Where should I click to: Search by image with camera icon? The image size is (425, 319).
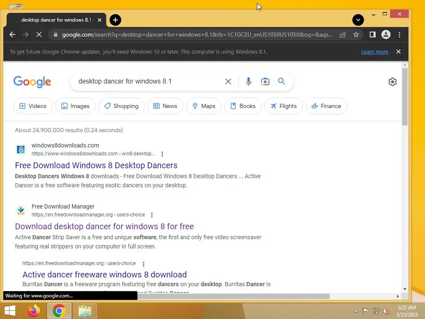265,81
